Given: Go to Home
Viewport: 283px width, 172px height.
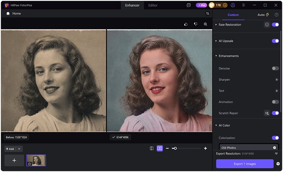Looking at the screenshot, I should (x=14, y=13).
